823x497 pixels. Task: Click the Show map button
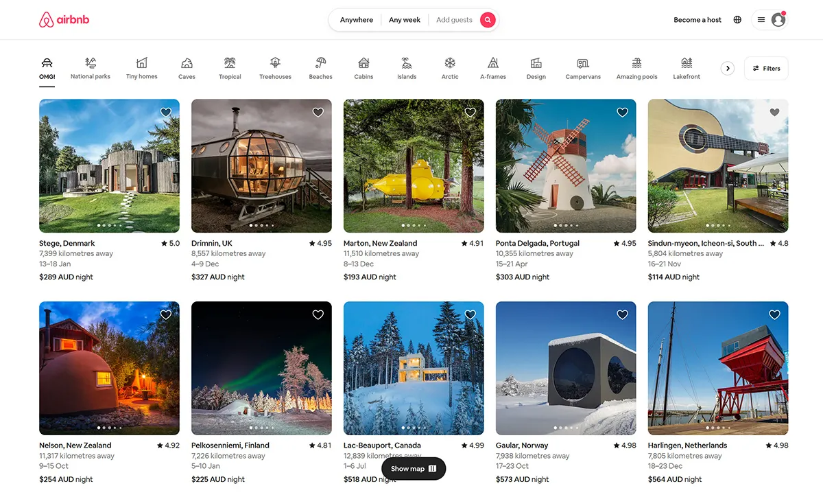(414, 469)
